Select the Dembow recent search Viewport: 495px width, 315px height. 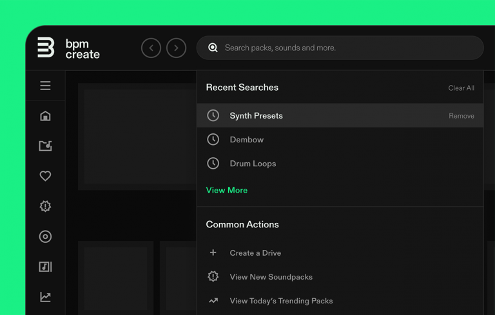pyautogui.click(x=246, y=140)
